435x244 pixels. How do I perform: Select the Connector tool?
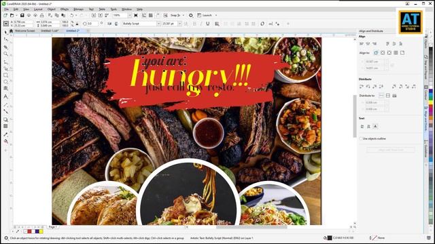point(6,111)
